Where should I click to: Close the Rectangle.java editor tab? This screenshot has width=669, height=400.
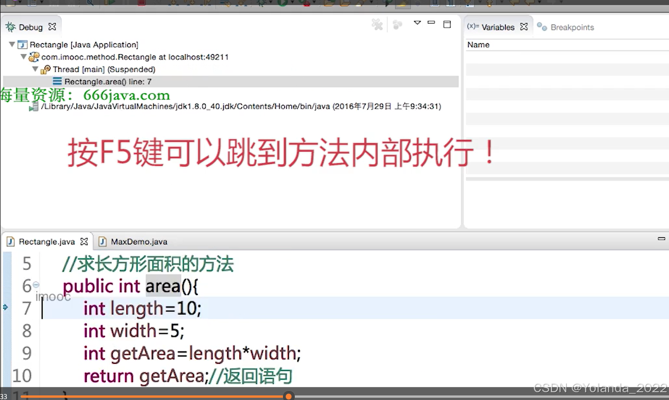(84, 241)
